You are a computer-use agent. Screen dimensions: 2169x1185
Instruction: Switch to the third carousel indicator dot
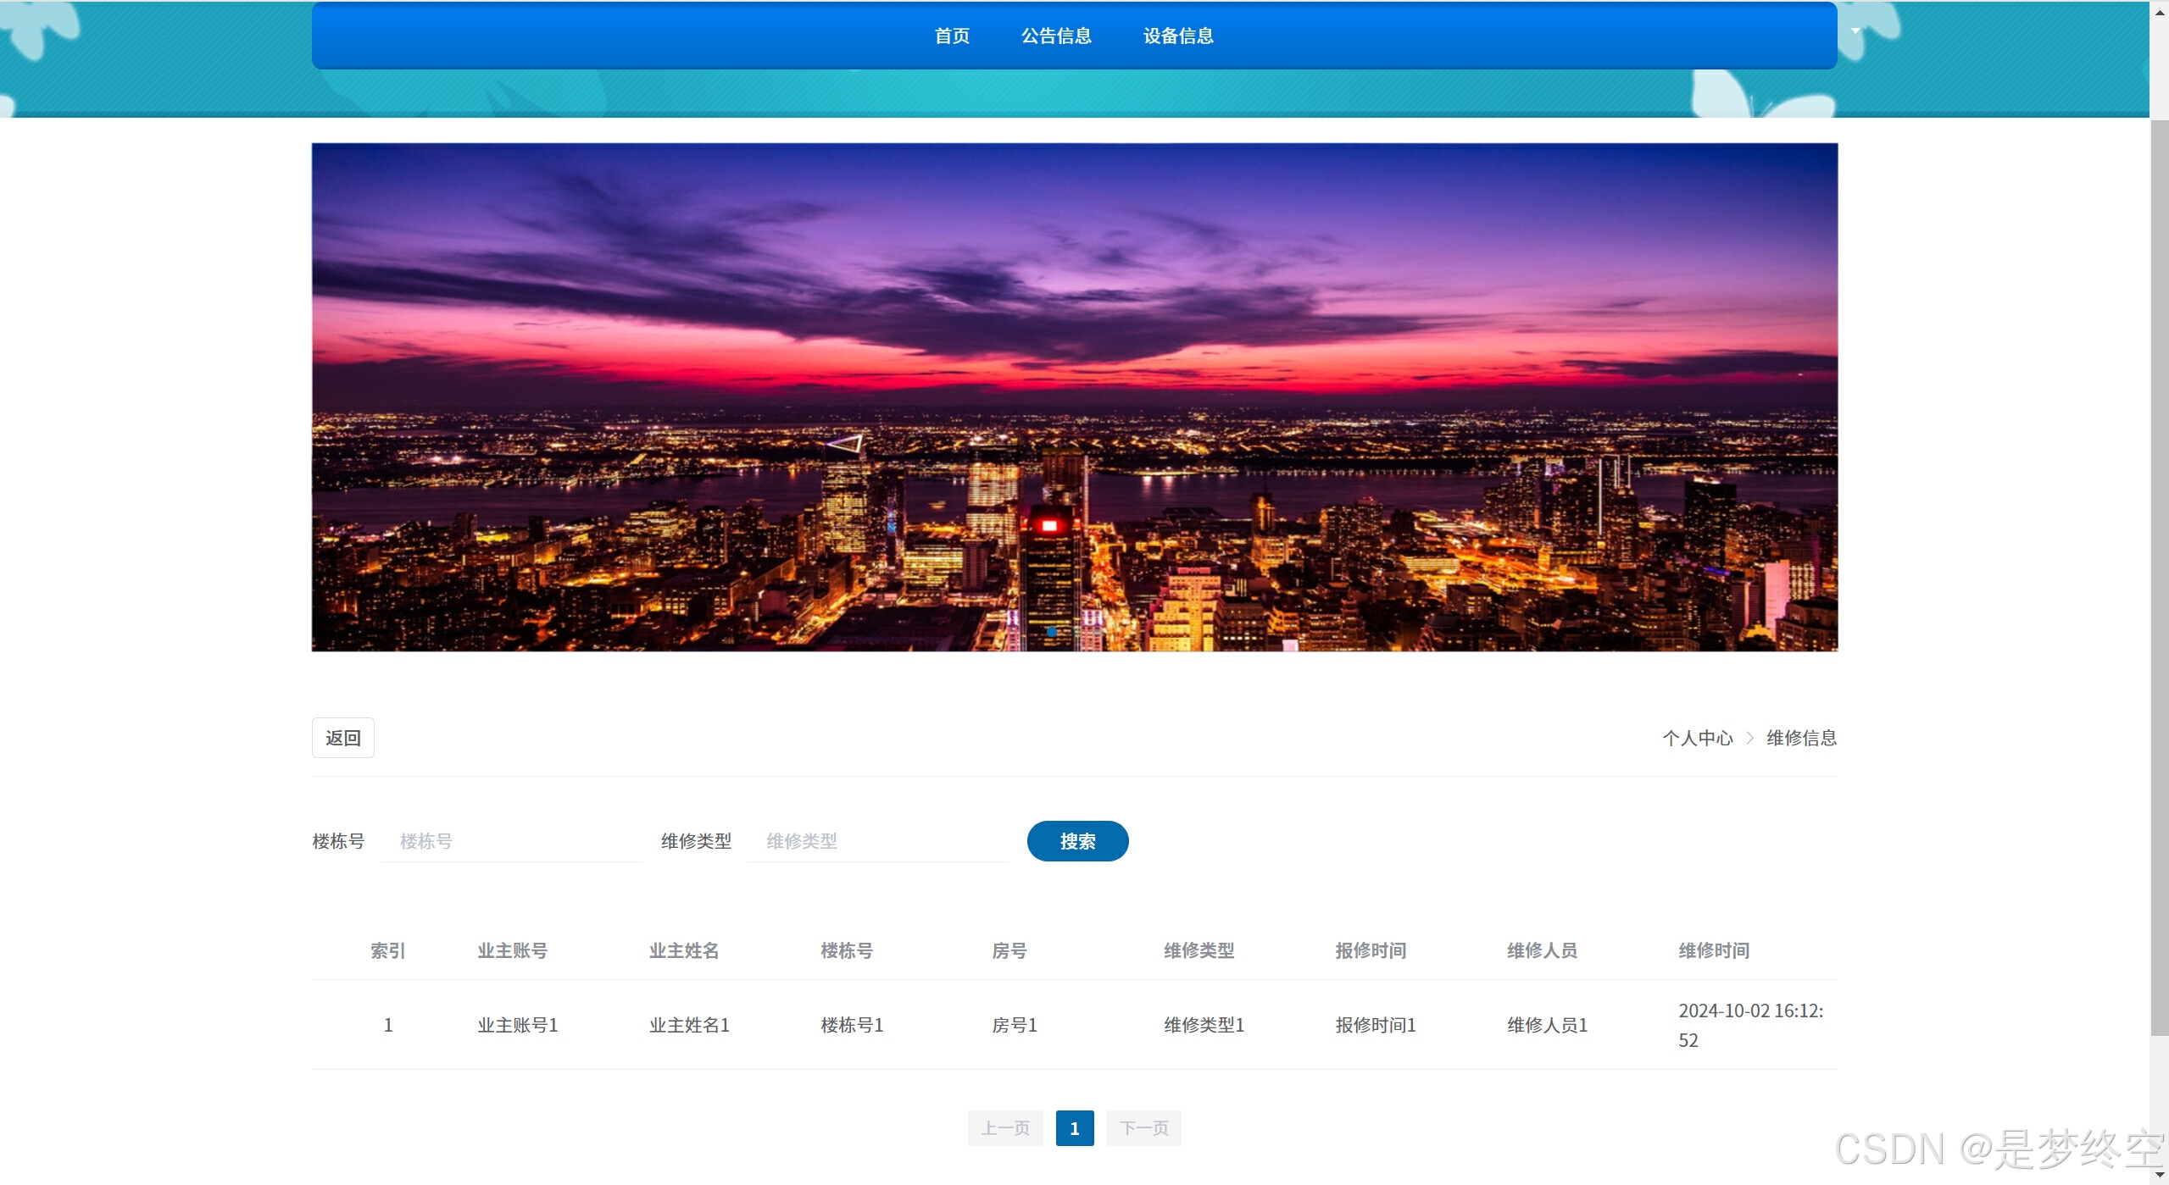point(1098,632)
